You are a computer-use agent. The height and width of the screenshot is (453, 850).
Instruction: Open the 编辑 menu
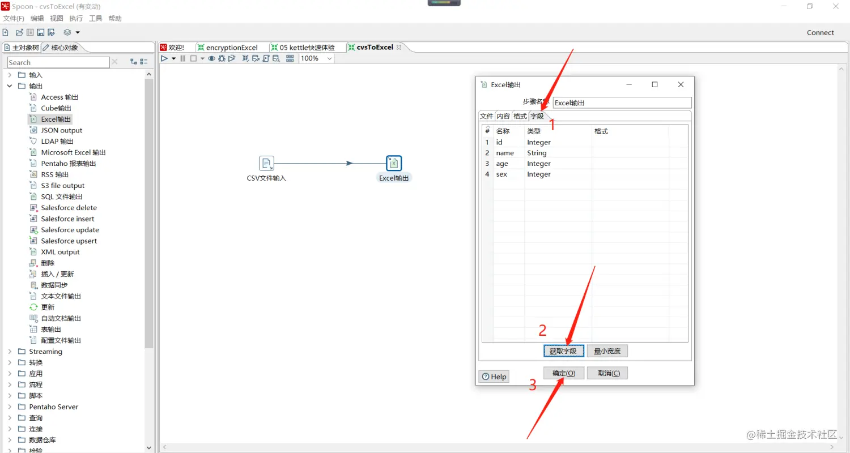click(x=37, y=19)
